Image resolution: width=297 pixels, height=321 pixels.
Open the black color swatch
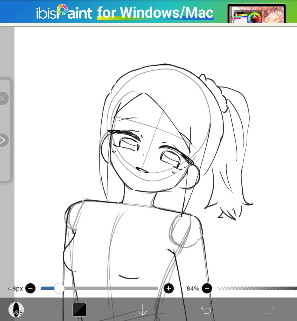click(x=79, y=310)
